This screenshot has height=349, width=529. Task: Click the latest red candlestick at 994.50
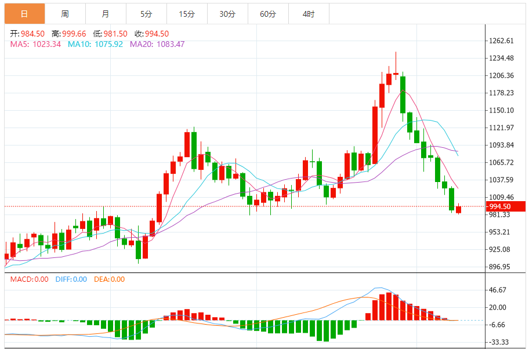point(458,209)
